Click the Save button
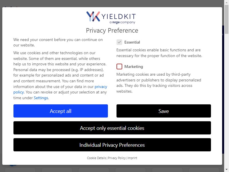The height and width of the screenshot is (172, 229). (163, 111)
